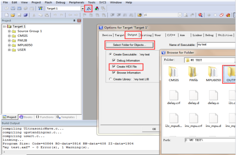Click the New file blank page icon
The width and height of the screenshot is (236, 155).
coord(6,15)
